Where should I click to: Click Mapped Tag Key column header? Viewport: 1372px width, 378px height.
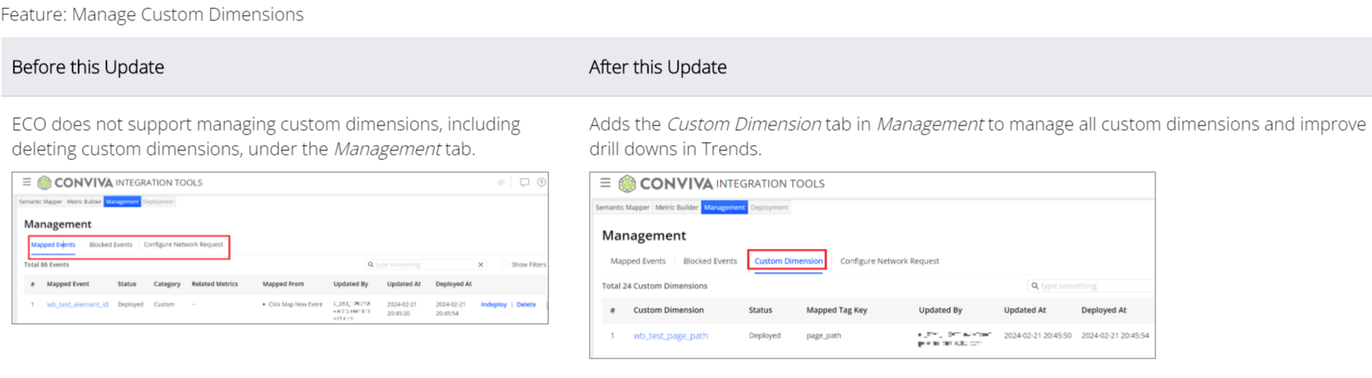(836, 310)
